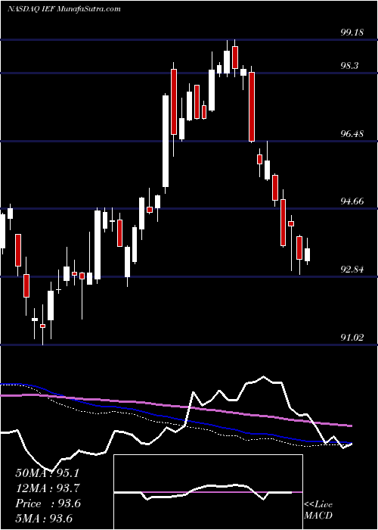The height and width of the screenshot is (530, 378).
Task: Click the Price : 93.6 readout
Action: [48, 503]
